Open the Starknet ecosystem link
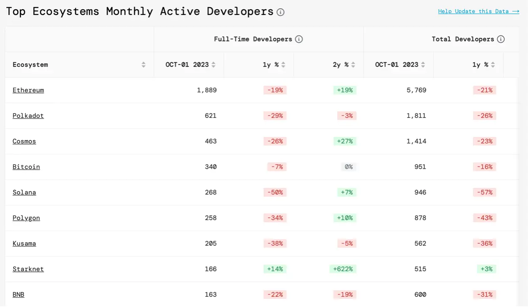This screenshot has height=308, width=530. point(28,269)
